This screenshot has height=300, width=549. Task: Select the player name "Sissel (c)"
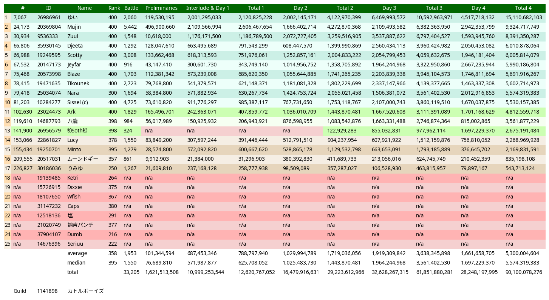pos(77,102)
